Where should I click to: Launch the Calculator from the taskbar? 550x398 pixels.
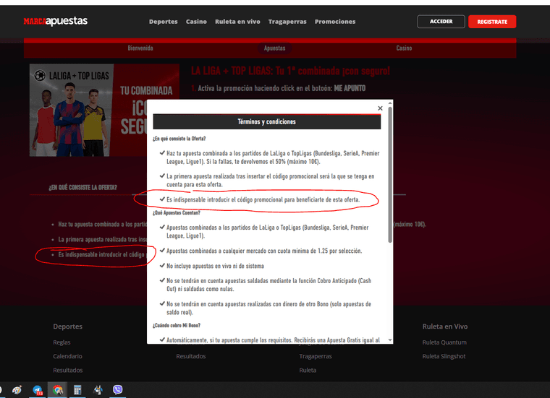(77, 389)
